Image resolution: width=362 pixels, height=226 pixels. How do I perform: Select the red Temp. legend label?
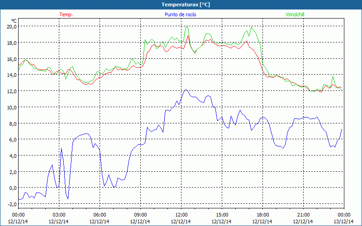(66, 14)
